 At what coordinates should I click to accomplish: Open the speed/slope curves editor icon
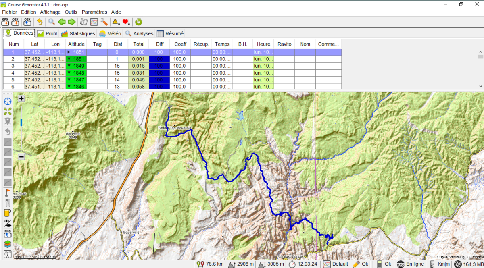pyautogui.click(x=94, y=22)
